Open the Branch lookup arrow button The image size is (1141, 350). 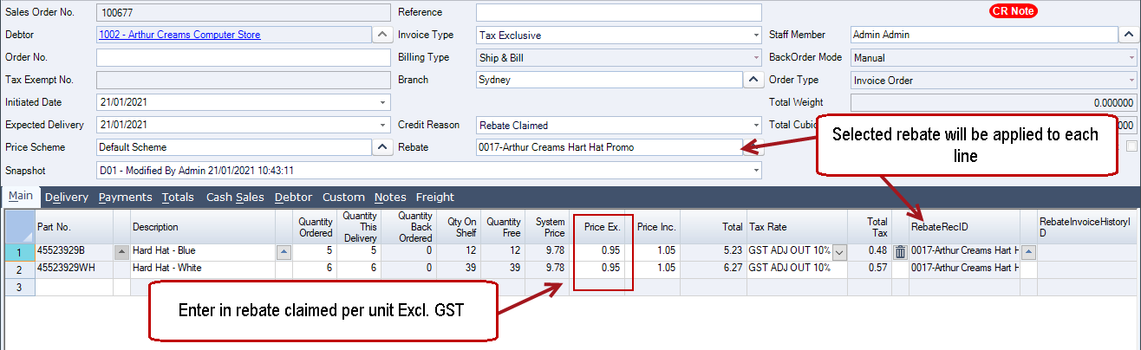(753, 80)
